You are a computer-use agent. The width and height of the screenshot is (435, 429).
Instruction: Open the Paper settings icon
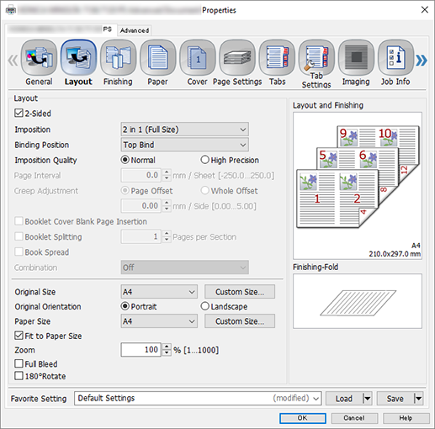[x=157, y=58]
